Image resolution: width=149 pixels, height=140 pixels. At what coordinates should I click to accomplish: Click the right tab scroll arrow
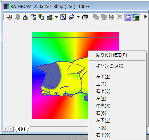tap(11, 129)
